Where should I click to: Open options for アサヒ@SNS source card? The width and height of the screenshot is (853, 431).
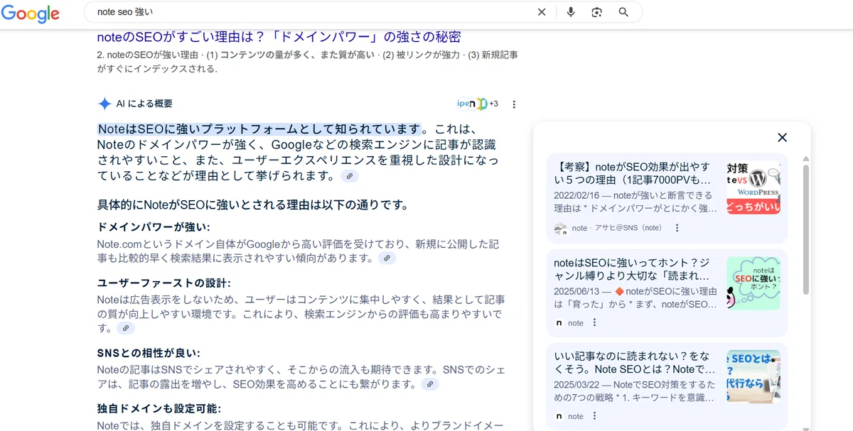(677, 228)
